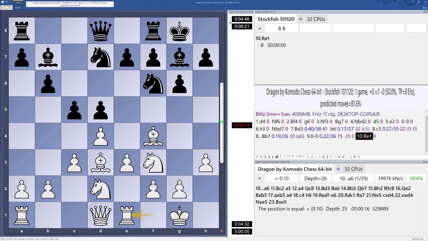428x241 pixels.
Task: Close the Clocks pane with its X
Action: point(252,12)
